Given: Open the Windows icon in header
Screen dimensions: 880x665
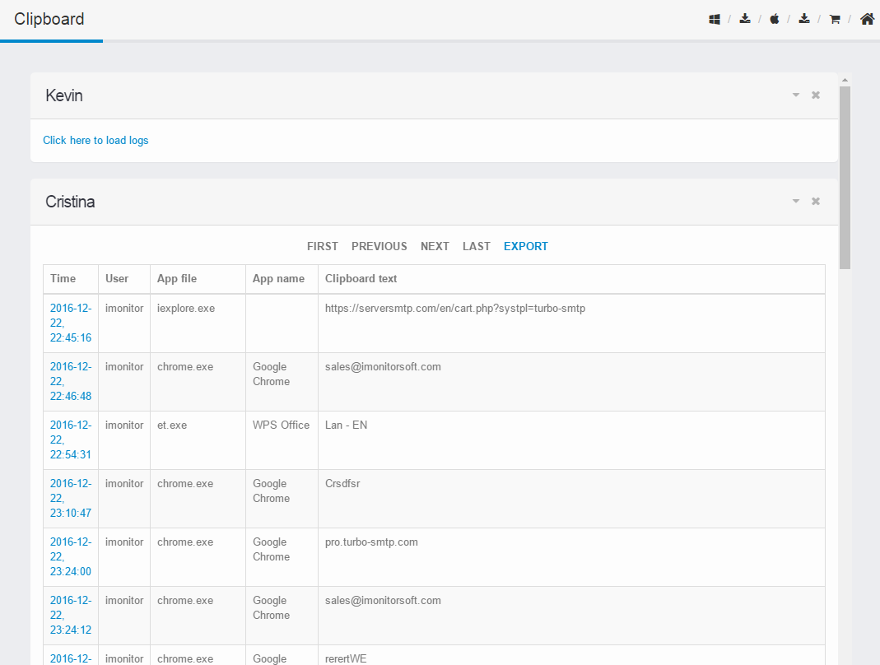Looking at the screenshot, I should click(x=714, y=19).
